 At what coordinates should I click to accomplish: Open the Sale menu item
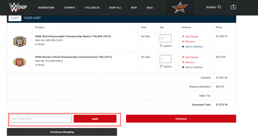click(150, 8)
